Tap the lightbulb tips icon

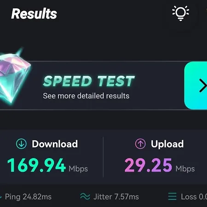[180, 13]
